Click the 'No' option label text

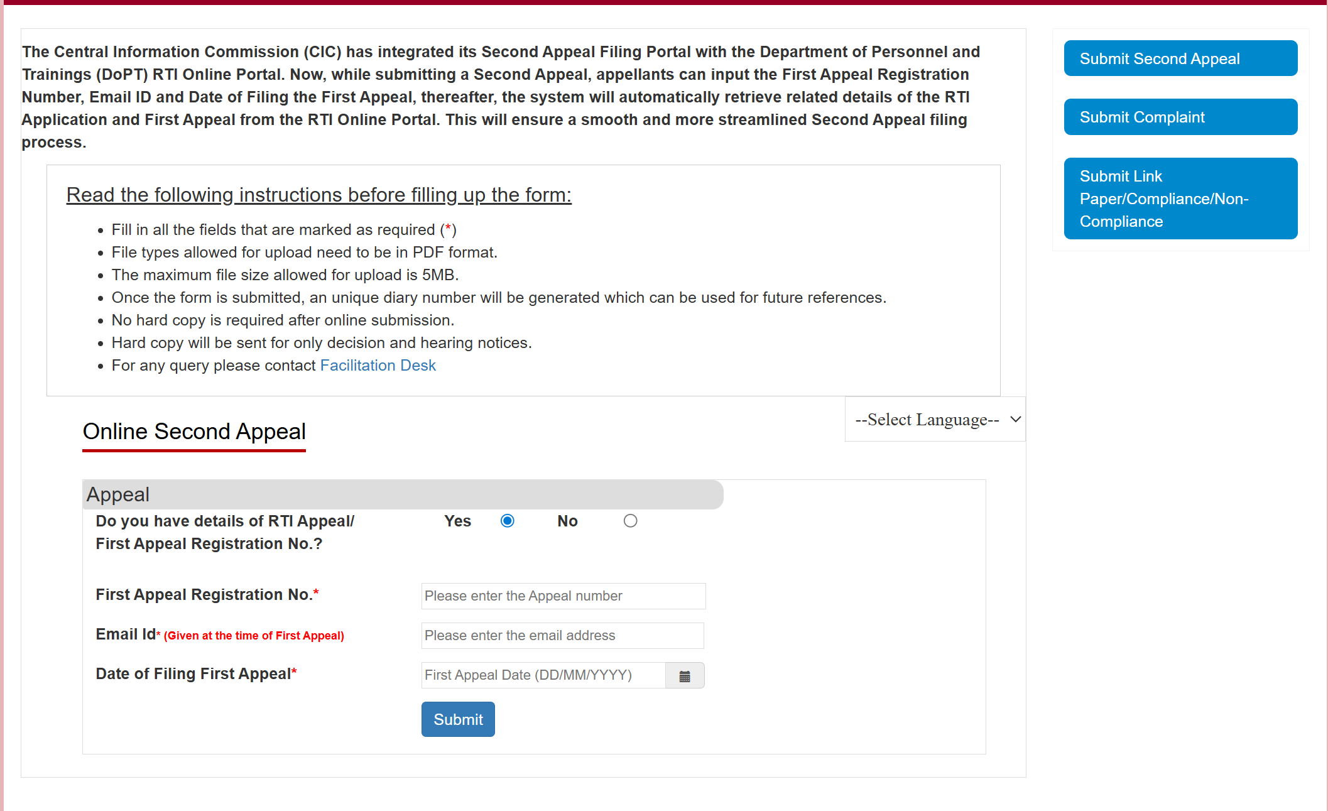567,521
